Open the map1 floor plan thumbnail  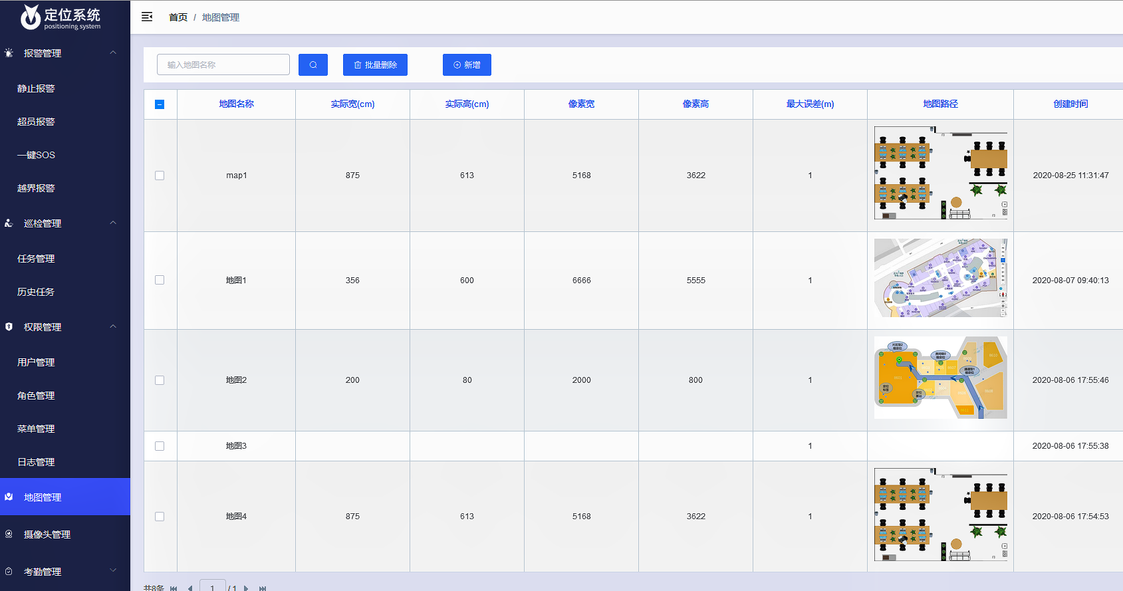pyautogui.click(x=940, y=173)
